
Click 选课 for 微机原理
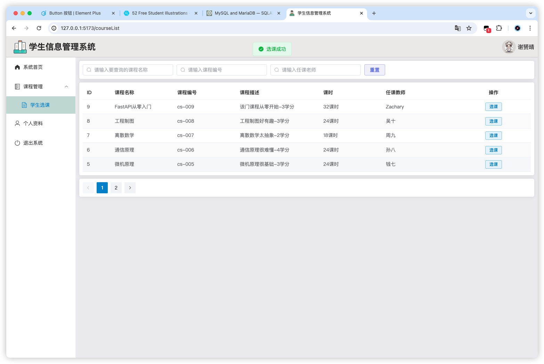[x=494, y=164]
